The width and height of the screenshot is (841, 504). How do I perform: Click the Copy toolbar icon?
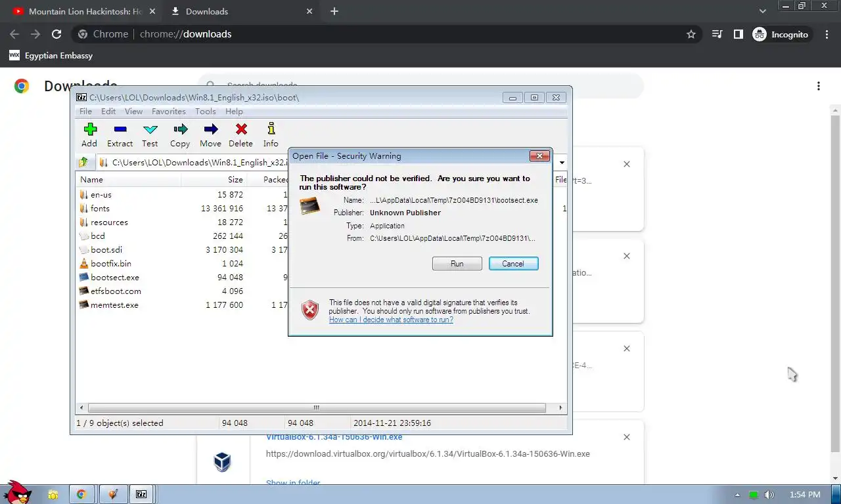(180, 135)
